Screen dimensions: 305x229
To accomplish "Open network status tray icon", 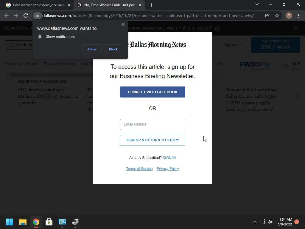I will (263, 222).
